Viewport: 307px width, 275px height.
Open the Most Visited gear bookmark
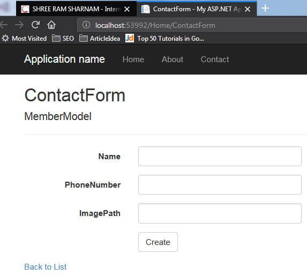(24, 39)
